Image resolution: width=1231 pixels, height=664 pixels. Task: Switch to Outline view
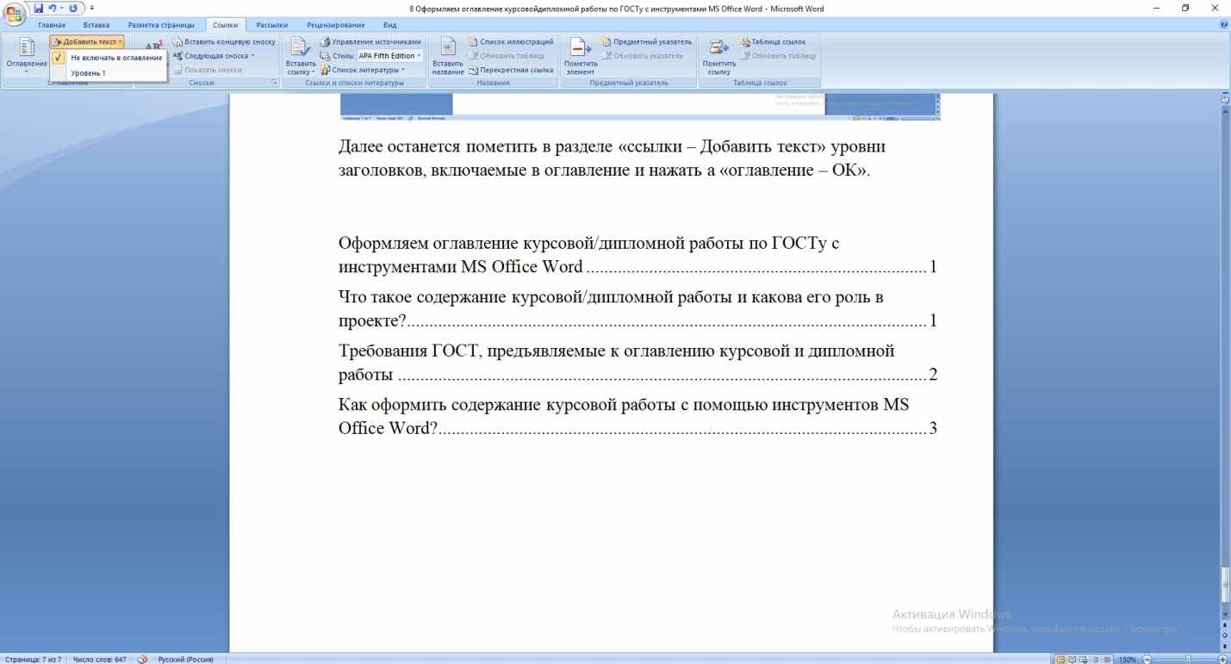point(1096,659)
